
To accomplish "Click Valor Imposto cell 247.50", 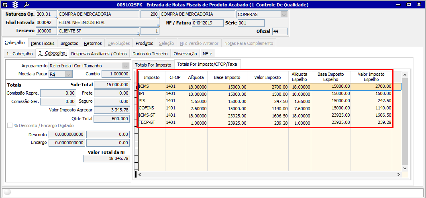I will pyautogui.click(x=268, y=101).
